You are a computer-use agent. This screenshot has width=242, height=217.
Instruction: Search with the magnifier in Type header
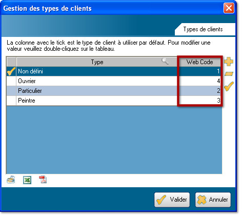[x=165, y=61]
